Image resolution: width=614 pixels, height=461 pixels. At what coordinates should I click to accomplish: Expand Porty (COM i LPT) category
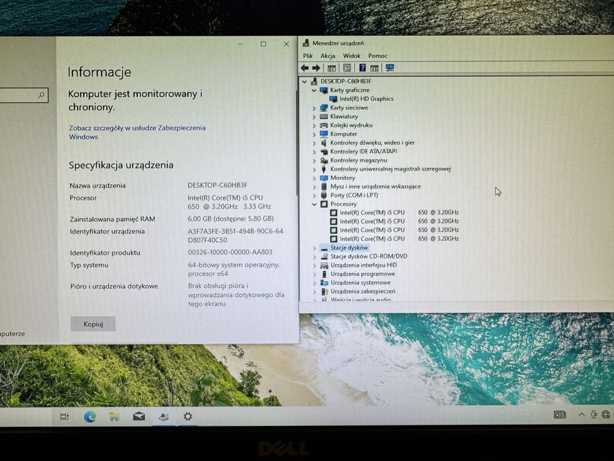pos(314,195)
